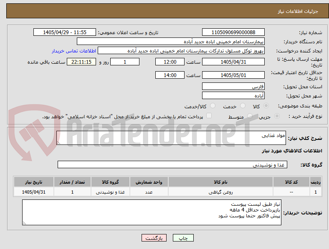The image size is (329, 249).
Task: Click the تعداد / مقدار column header
Action: (x=72, y=182)
